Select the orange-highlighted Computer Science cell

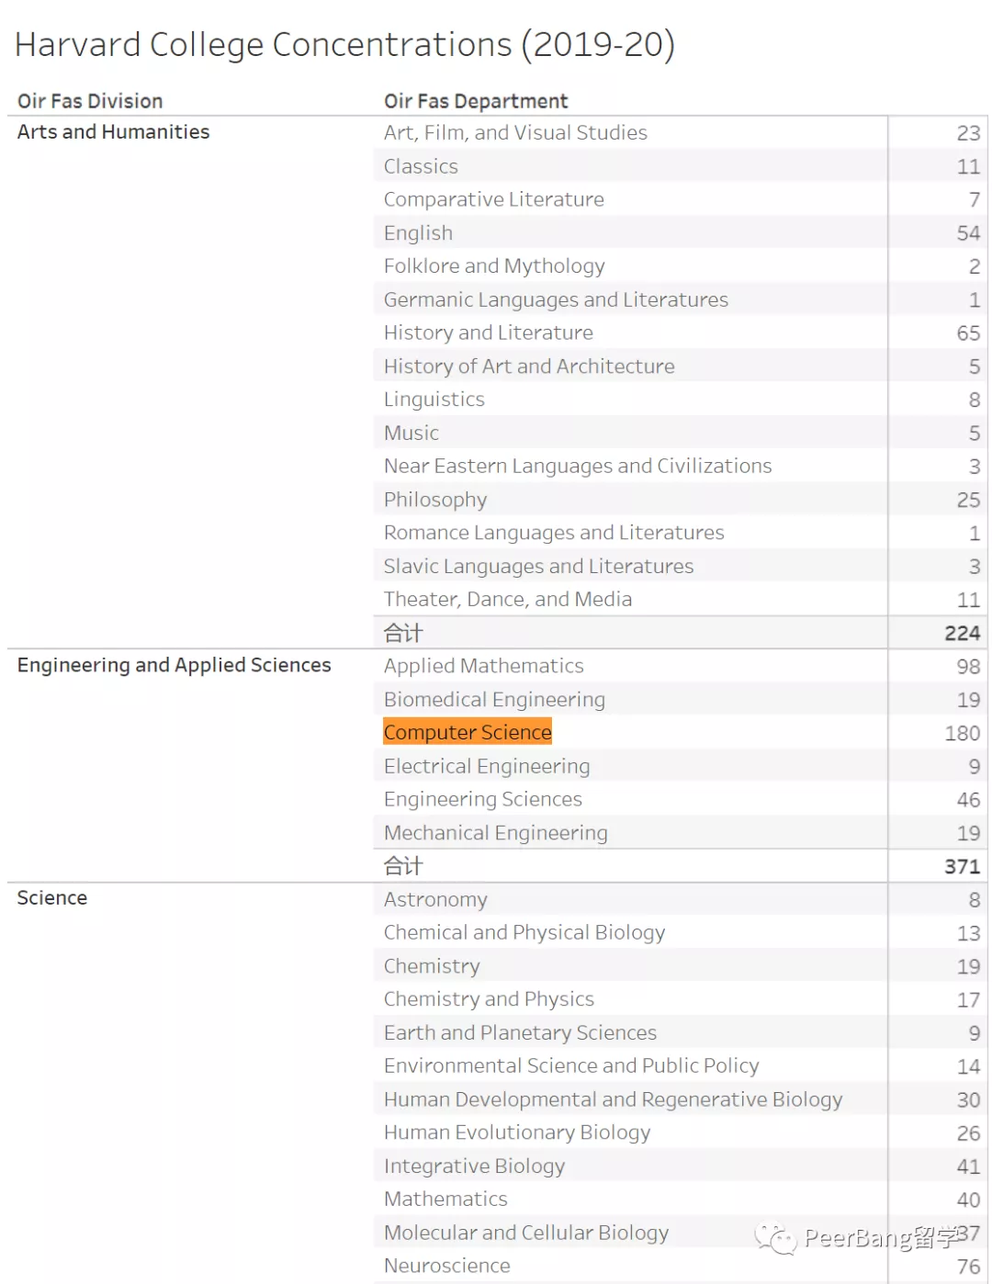click(468, 732)
